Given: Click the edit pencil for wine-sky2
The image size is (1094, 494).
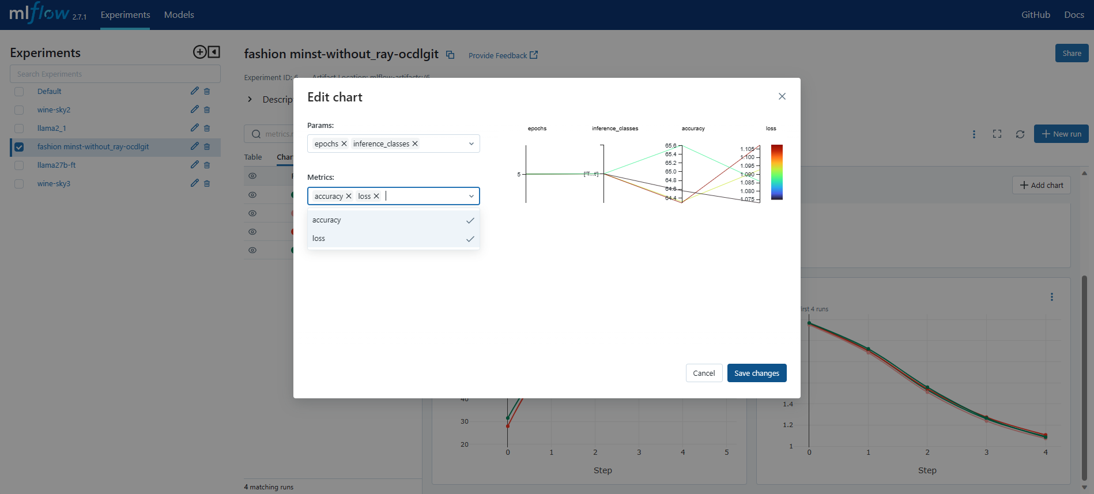Looking at the screenshot, I should (194, 110).
